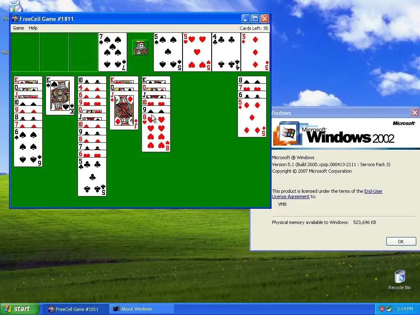Click the 10 of spades card
The image size is (420, 315).
[28, 102]
